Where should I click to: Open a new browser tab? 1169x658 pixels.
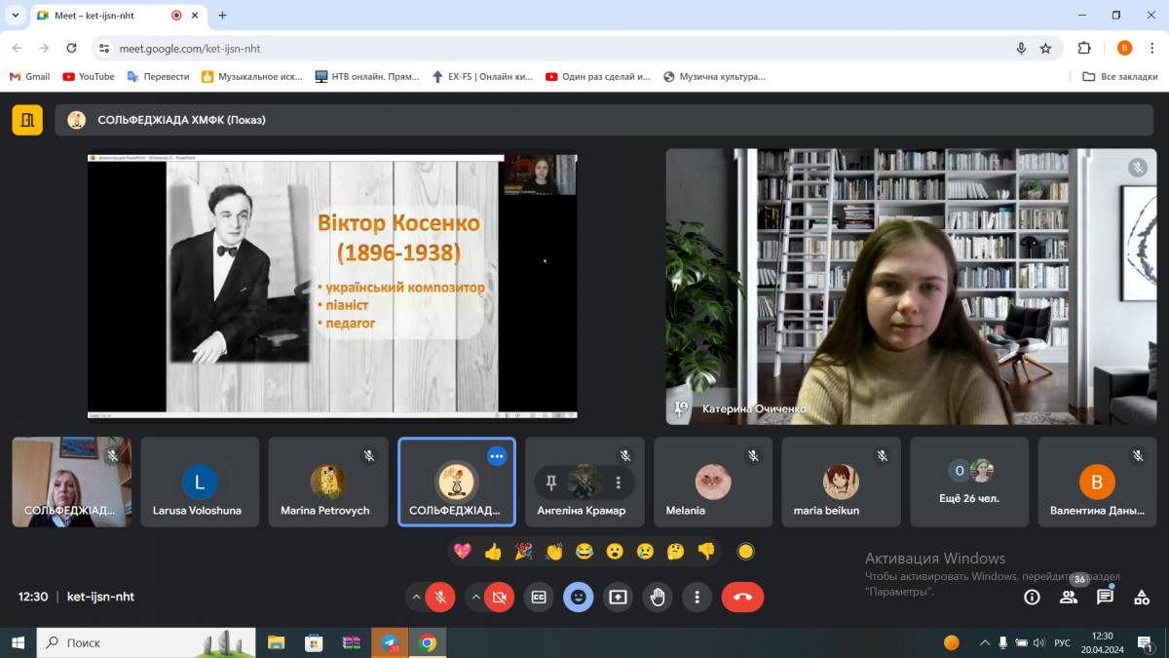pyautogui.click(x=222, y=16)
